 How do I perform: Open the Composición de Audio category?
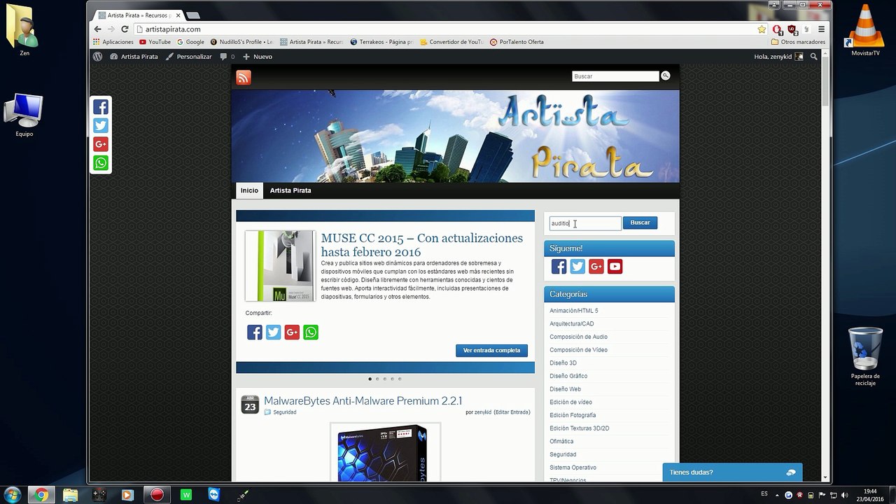tap(578, 337)
